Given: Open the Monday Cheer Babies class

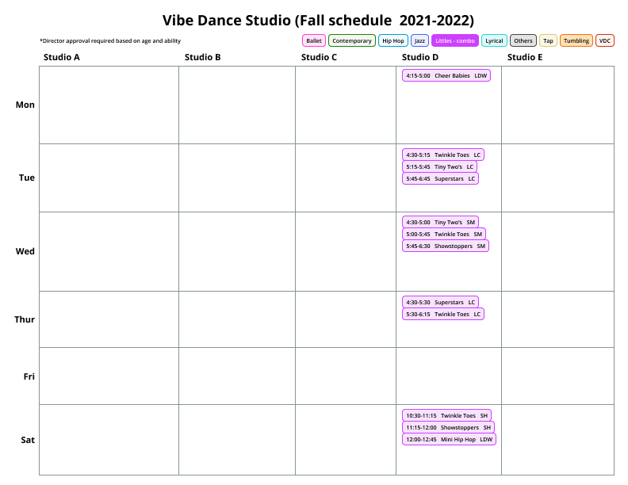Looking at the screenshot, I should (446, 75).
